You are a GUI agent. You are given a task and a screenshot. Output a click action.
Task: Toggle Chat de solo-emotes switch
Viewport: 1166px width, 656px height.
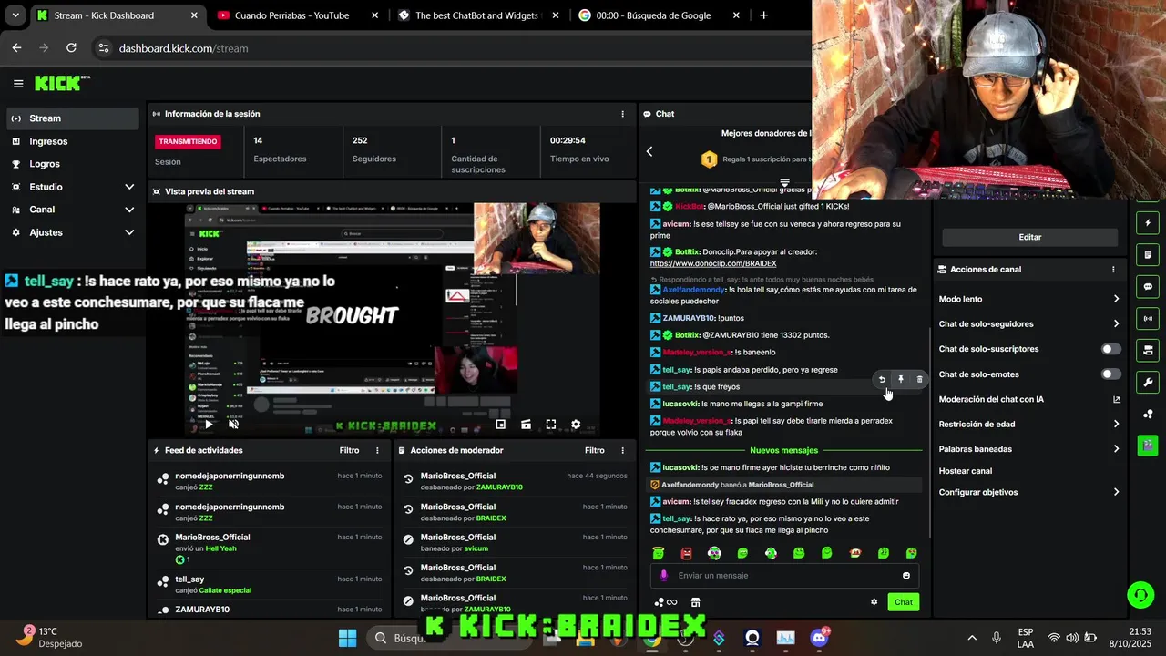(1111, 374)
